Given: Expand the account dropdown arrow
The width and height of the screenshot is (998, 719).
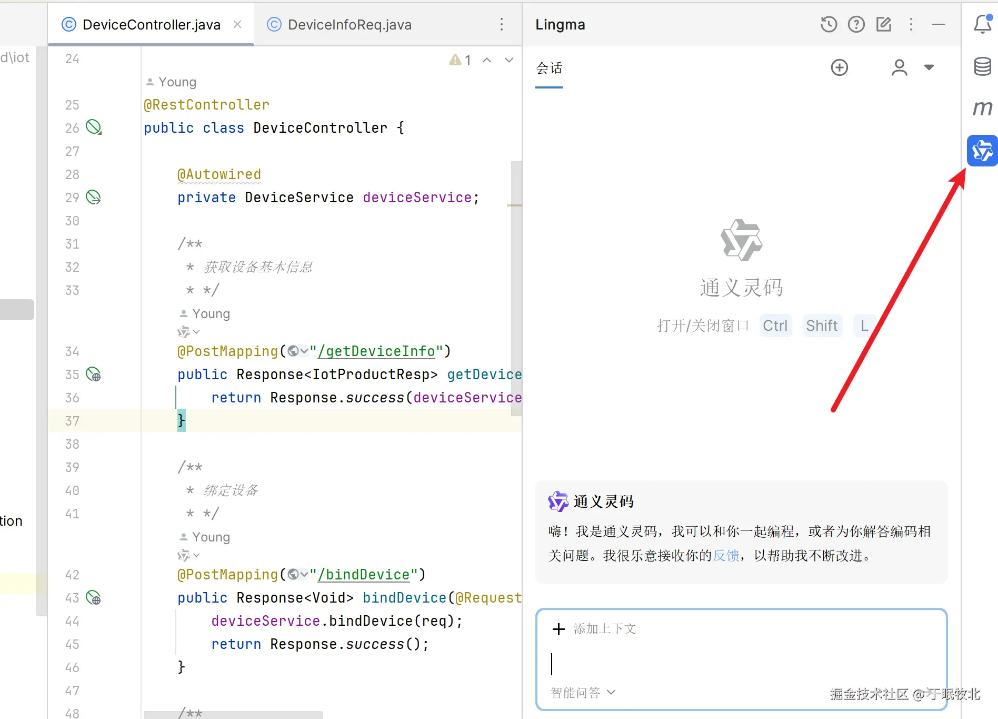Looking at the screenshot, I should [929, 67].
